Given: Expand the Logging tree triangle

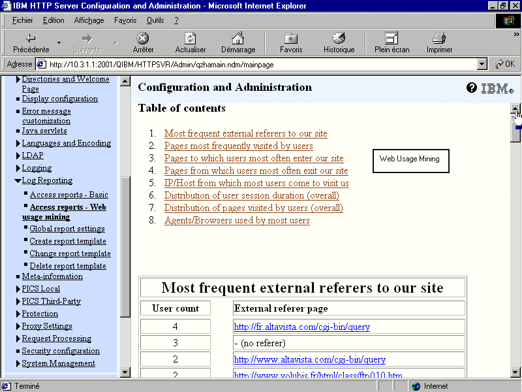Looking at the screenshot, I should coord(18,169).
